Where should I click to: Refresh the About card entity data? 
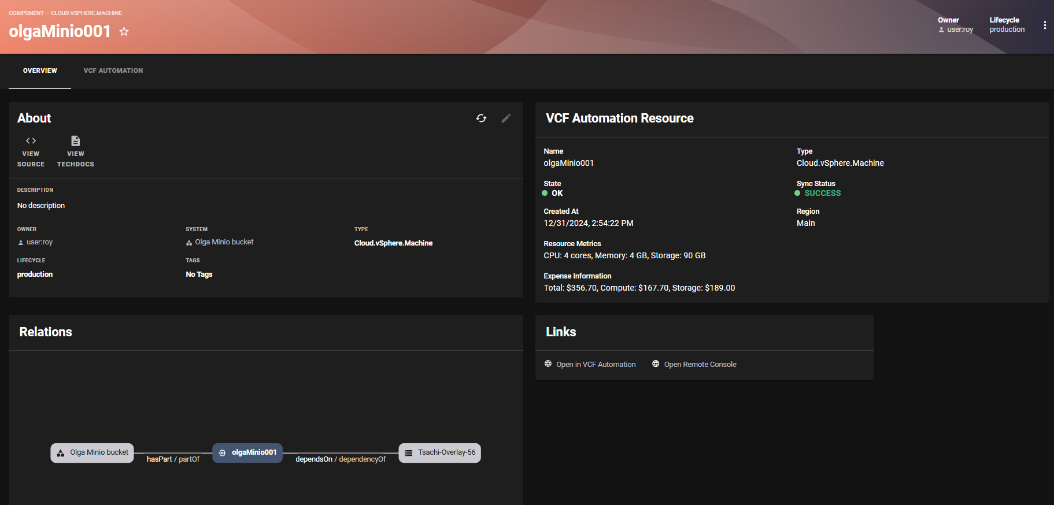[x=481, y=118]
